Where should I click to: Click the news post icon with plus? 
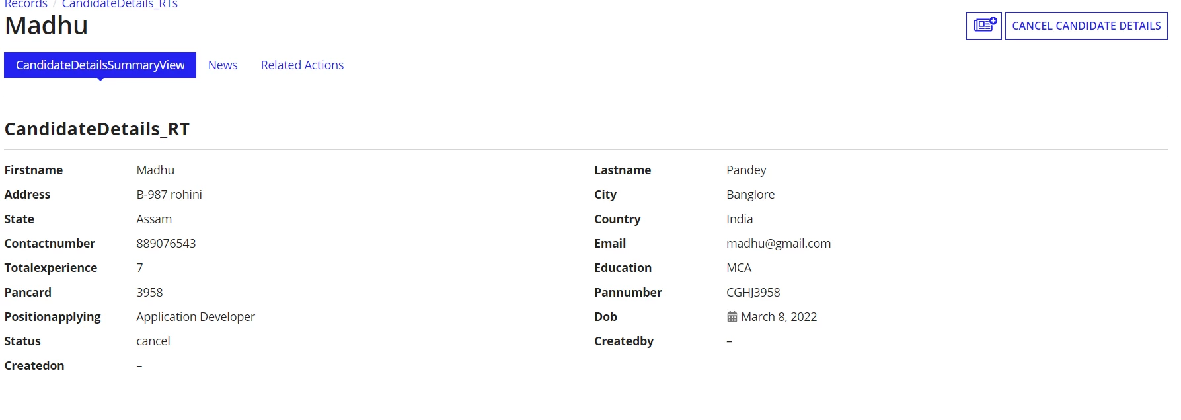[983, 26]
